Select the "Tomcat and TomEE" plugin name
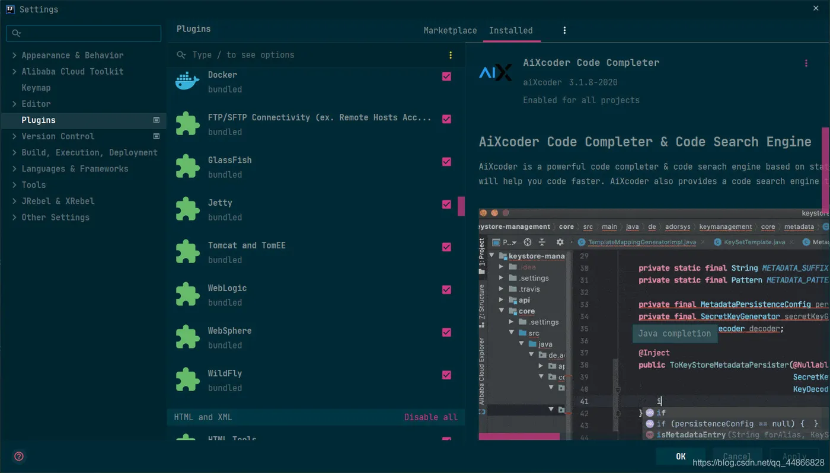This screenshot has width=830, height=473. tap(247, 245)
